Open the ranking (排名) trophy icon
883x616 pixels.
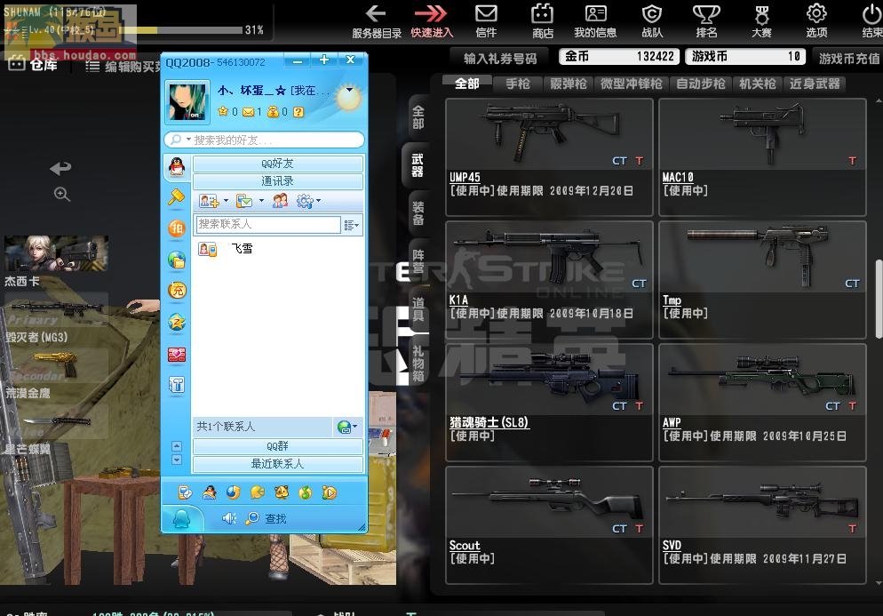click(706, 13)
